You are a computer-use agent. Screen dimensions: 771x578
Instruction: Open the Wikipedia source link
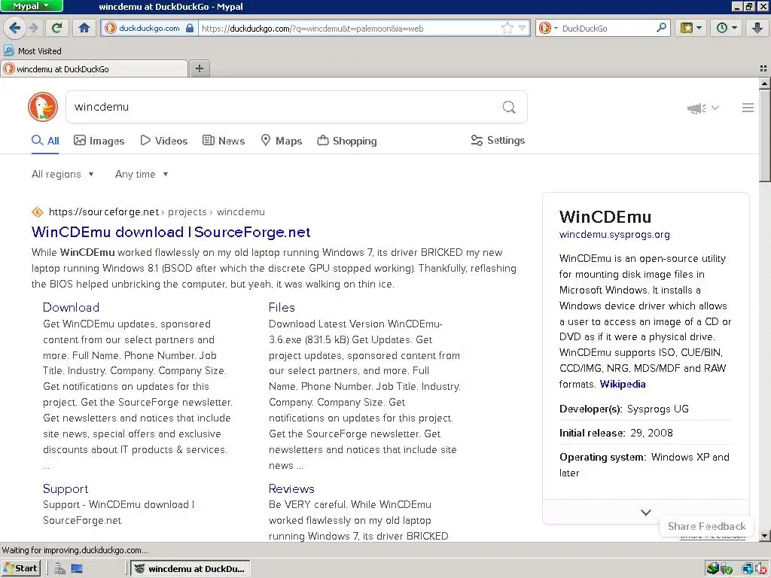point(623,384)
